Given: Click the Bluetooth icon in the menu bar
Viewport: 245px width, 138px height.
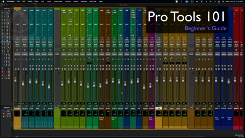Looking at the screenshot, I should pos(206,2).
